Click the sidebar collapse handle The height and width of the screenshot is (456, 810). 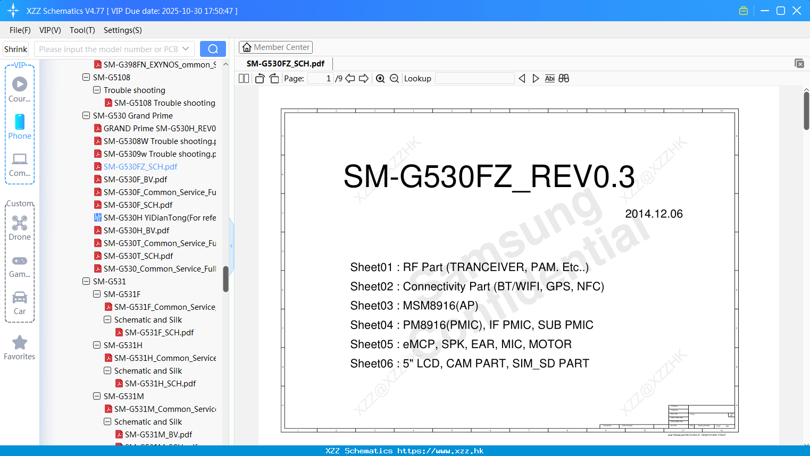click(231, 246)
